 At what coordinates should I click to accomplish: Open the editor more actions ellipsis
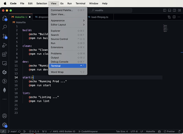coord(179,17)
